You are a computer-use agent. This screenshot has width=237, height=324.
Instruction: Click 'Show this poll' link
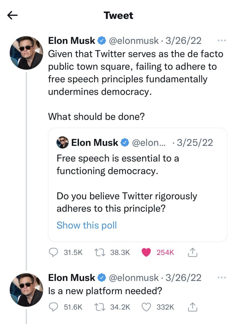pos(87,225)
